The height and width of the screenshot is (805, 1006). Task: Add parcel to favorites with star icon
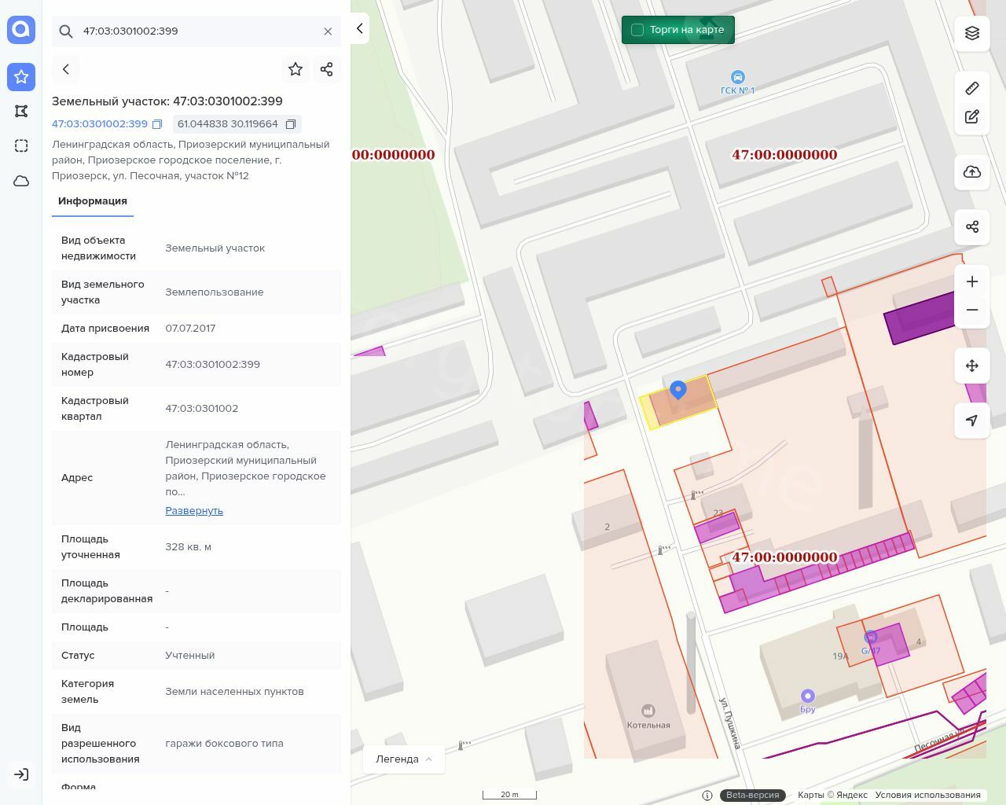click(x=296, y=69)
